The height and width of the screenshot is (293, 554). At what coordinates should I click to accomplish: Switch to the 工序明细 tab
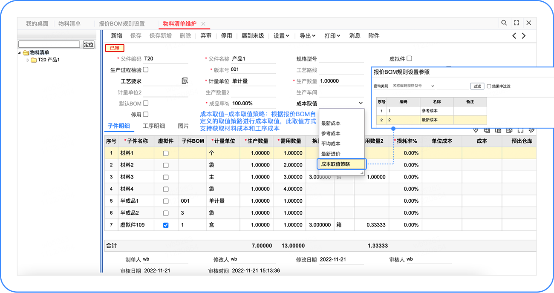(153, 126)
